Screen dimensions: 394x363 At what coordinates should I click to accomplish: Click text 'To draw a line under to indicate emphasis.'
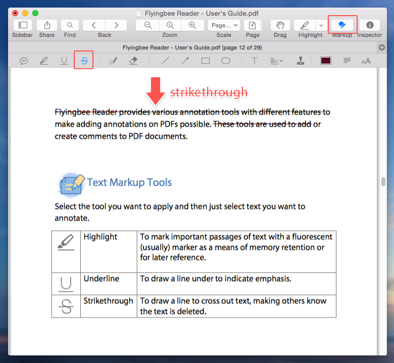pos(216,279)
